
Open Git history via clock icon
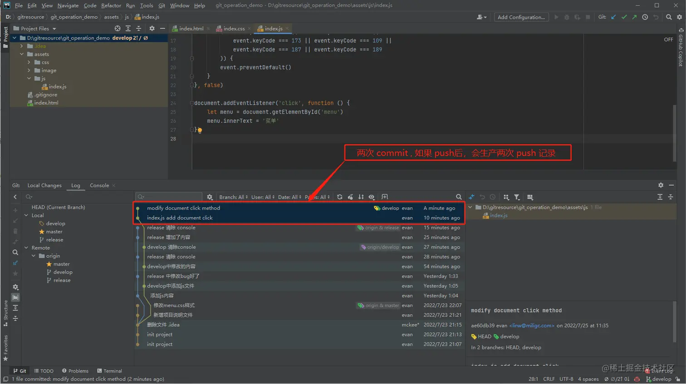pyautogui.click(x=645, y=17)
